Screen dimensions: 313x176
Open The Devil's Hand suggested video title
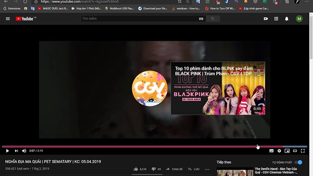click(276, 170)
